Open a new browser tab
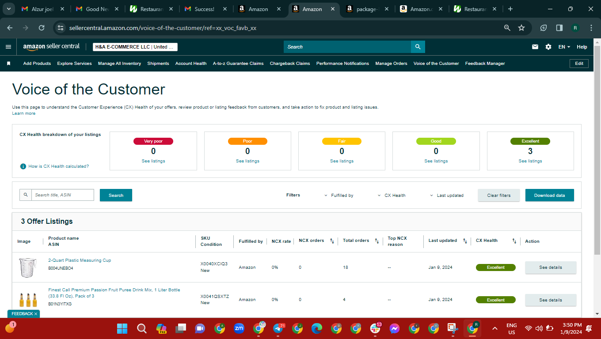Image resolution: width=601 pixels, height=339 pixels. pos(510,9)
